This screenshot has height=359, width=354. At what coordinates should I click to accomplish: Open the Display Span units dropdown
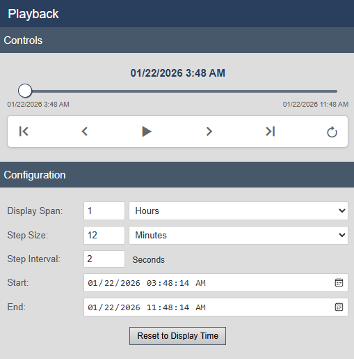(x=239, y=211)
